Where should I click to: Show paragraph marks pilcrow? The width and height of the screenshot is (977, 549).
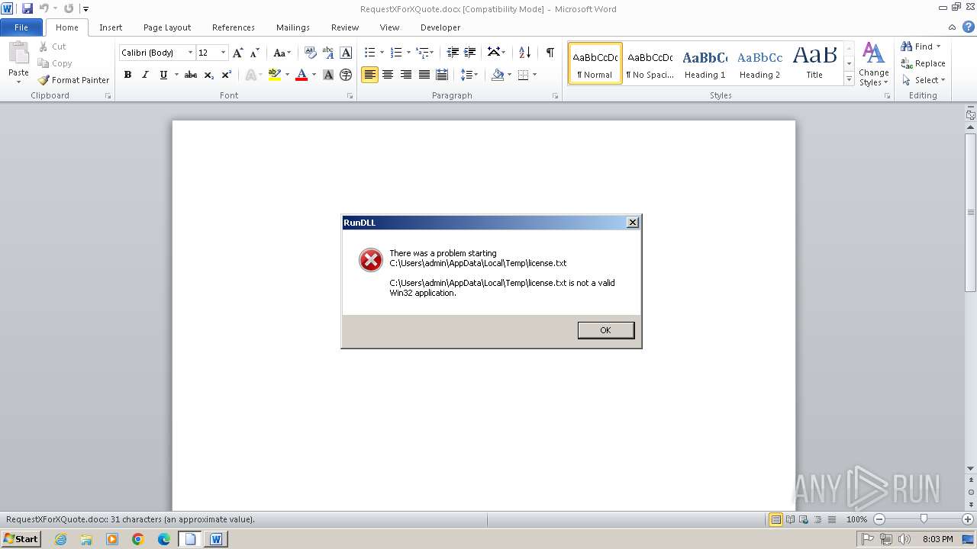point(550,53)
